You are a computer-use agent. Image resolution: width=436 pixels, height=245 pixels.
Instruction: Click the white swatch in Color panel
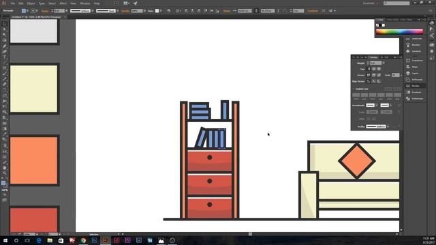coord(384,25)
